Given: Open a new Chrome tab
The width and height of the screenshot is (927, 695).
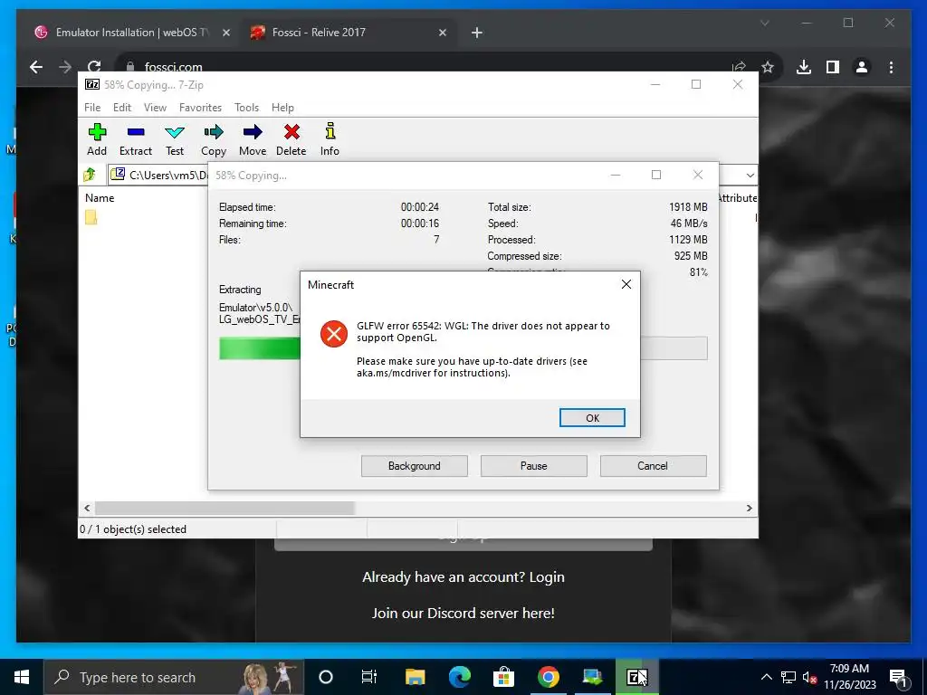Looking at the screenshot, I should point(477,33).
